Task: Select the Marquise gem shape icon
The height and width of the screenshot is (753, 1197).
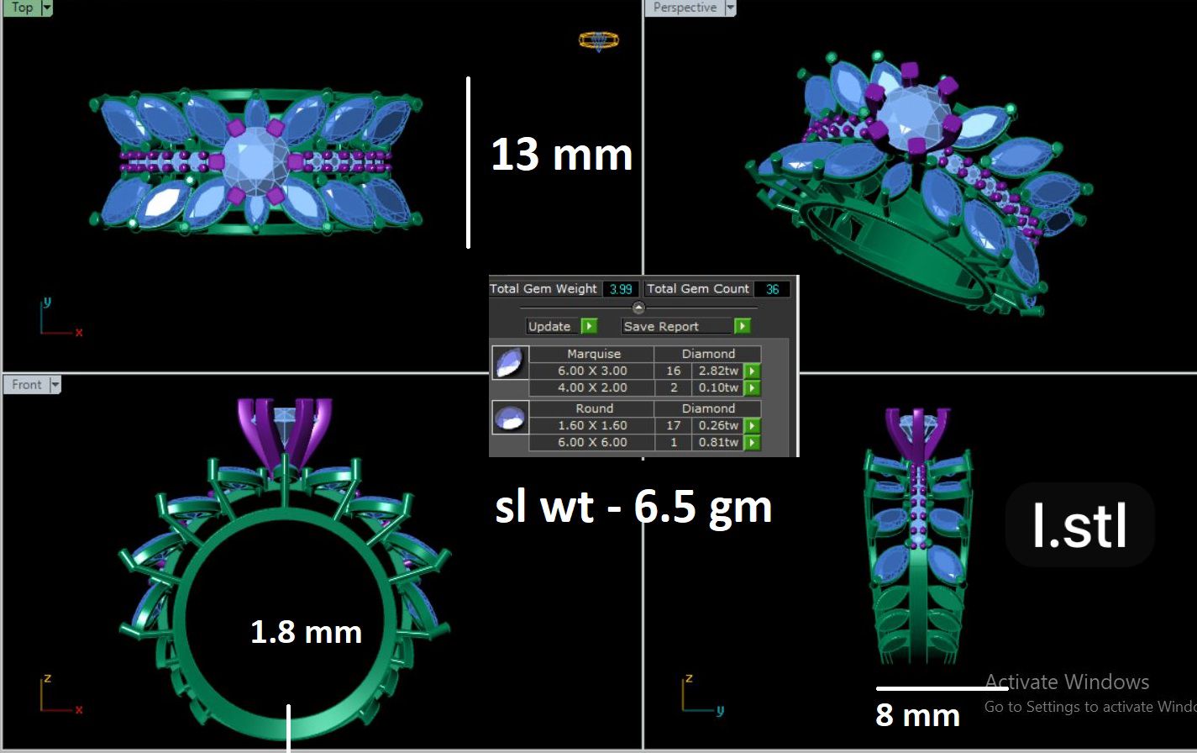Action: pos(509,362)
